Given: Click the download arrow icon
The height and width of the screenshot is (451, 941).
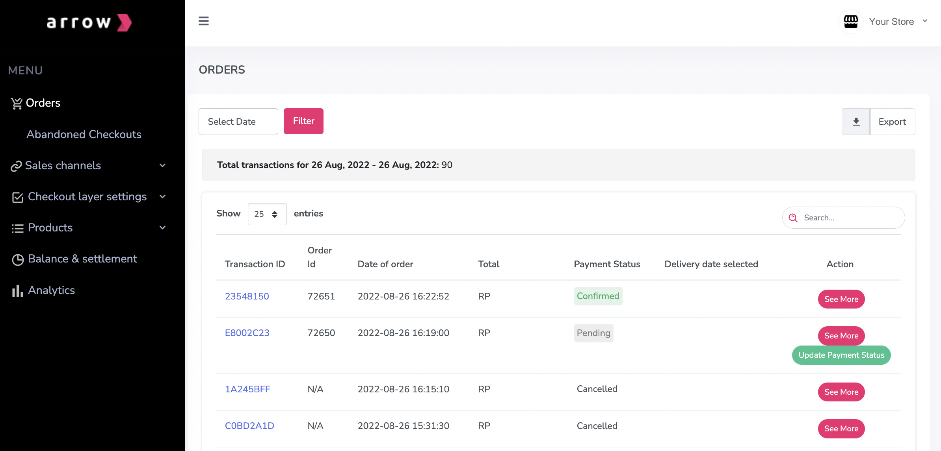Looking at the screenshot, I should (856, 122).
